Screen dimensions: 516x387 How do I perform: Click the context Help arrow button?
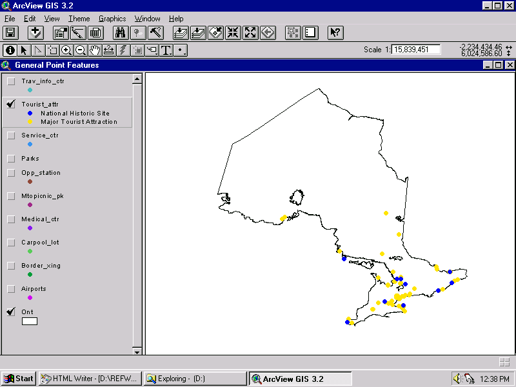click(335, 33)
